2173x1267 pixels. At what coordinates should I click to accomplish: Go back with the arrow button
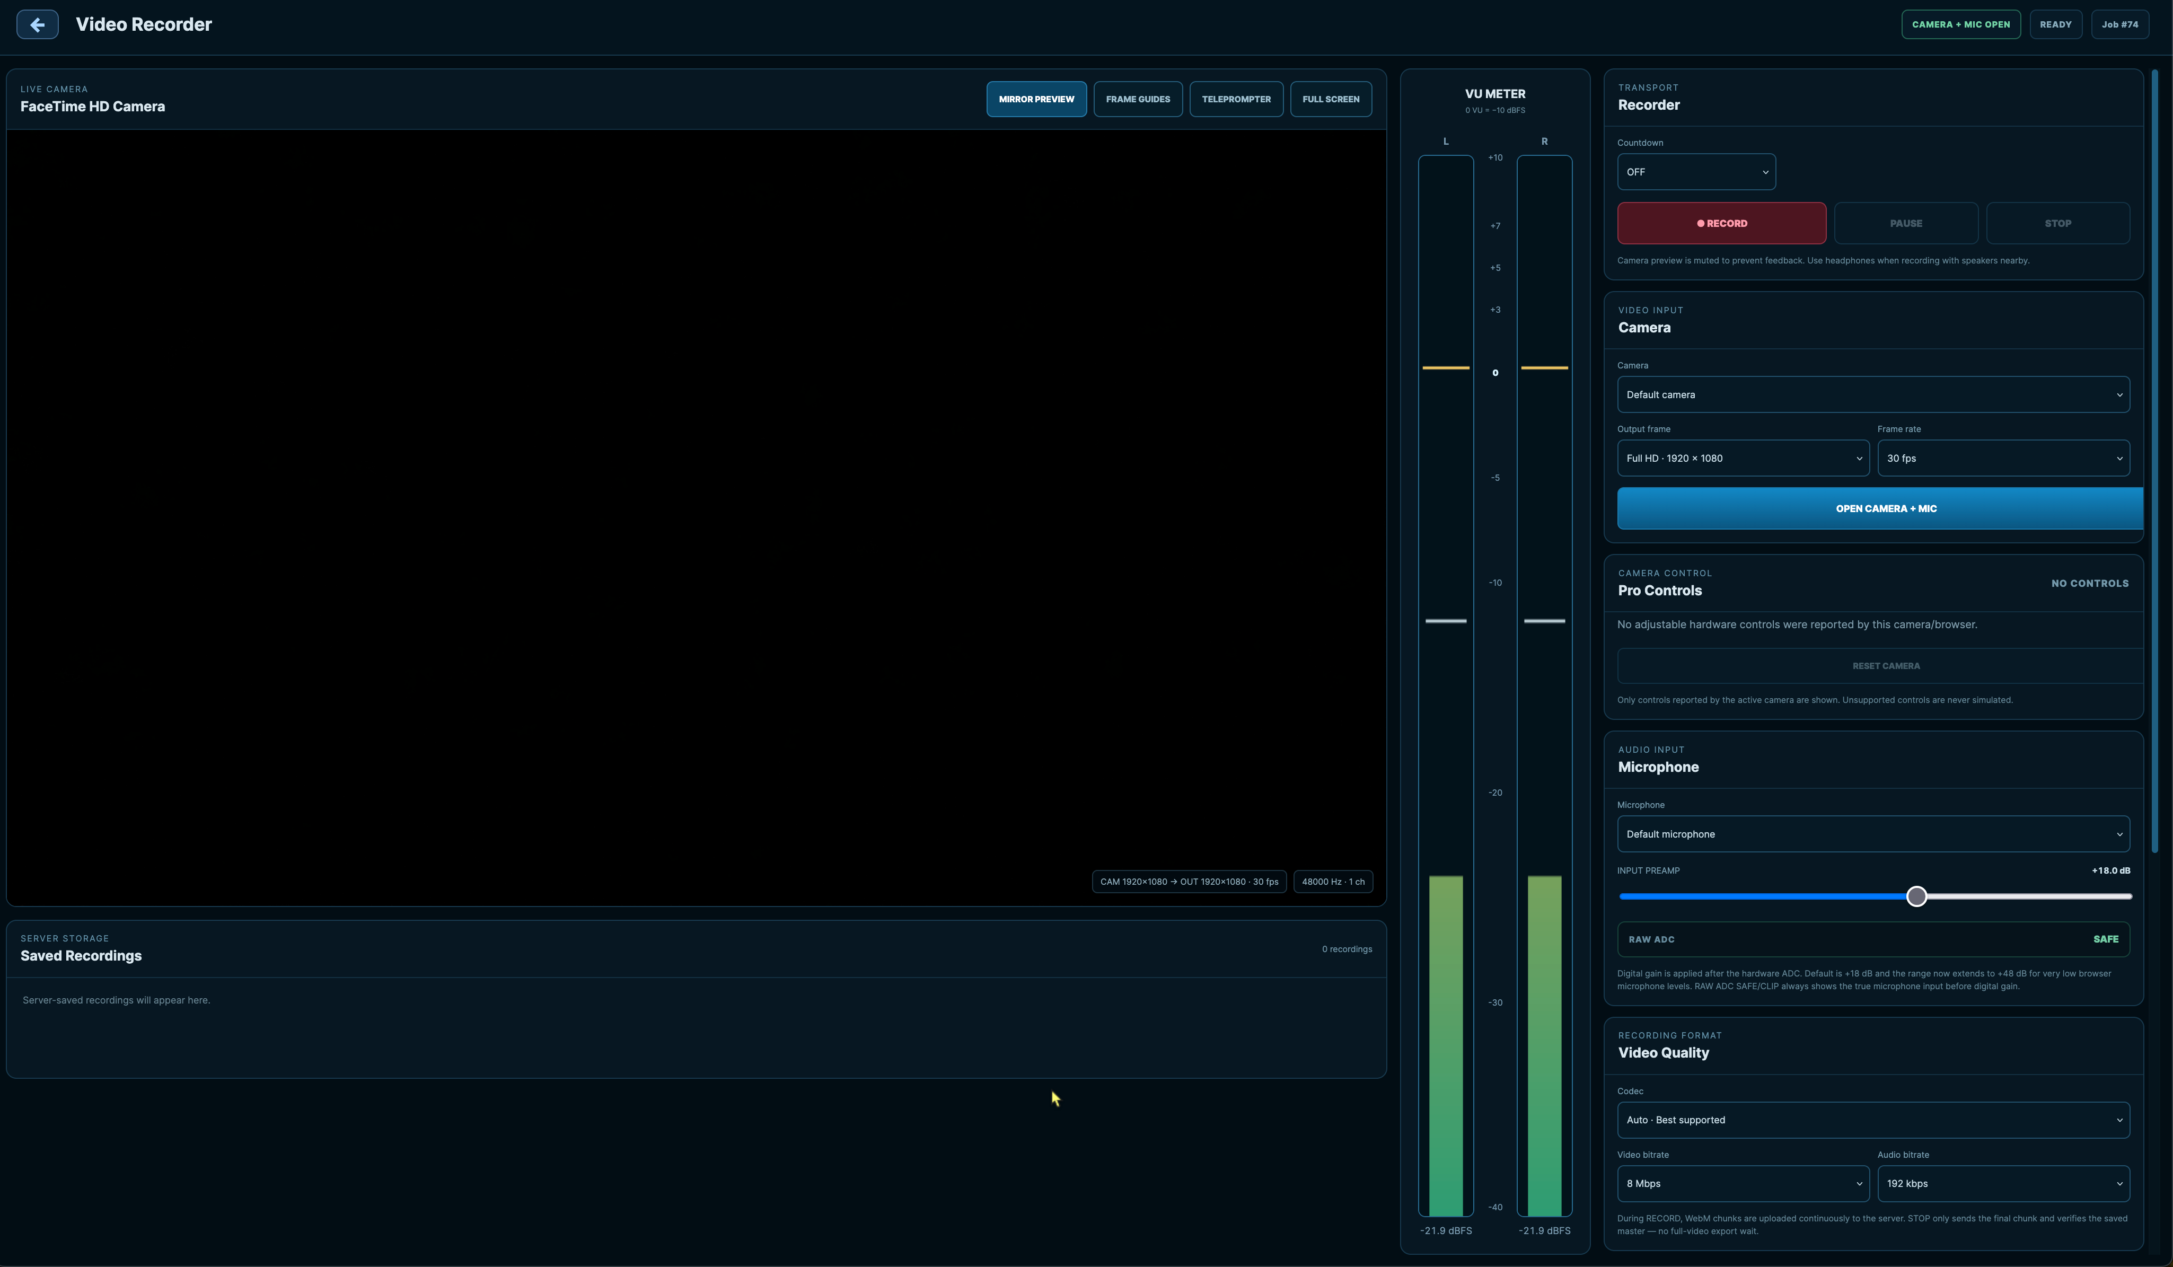coord(37,24)
